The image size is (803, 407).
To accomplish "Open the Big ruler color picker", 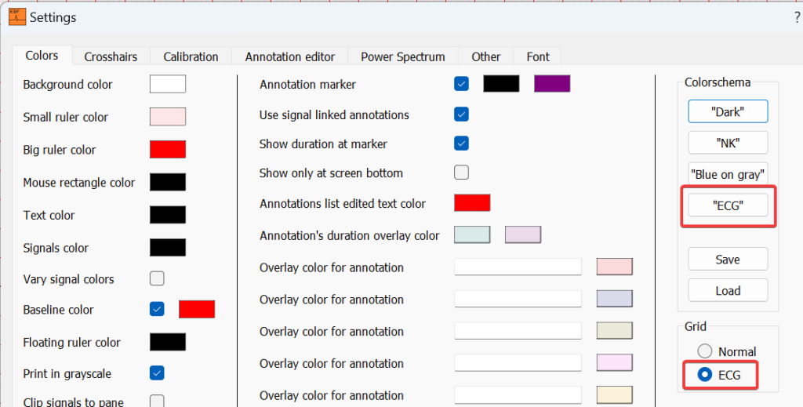I will coord(167,150).
